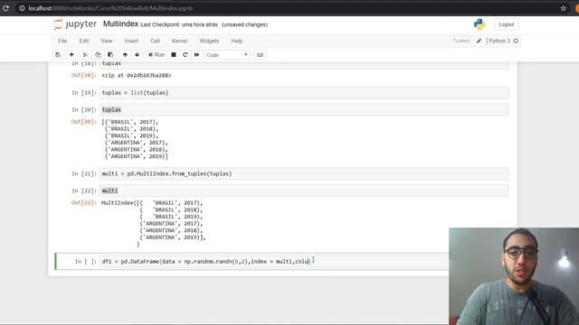Viewport: 579px width, 325px height.
Task: Select cell 22 containing multi
Action: 304,190
